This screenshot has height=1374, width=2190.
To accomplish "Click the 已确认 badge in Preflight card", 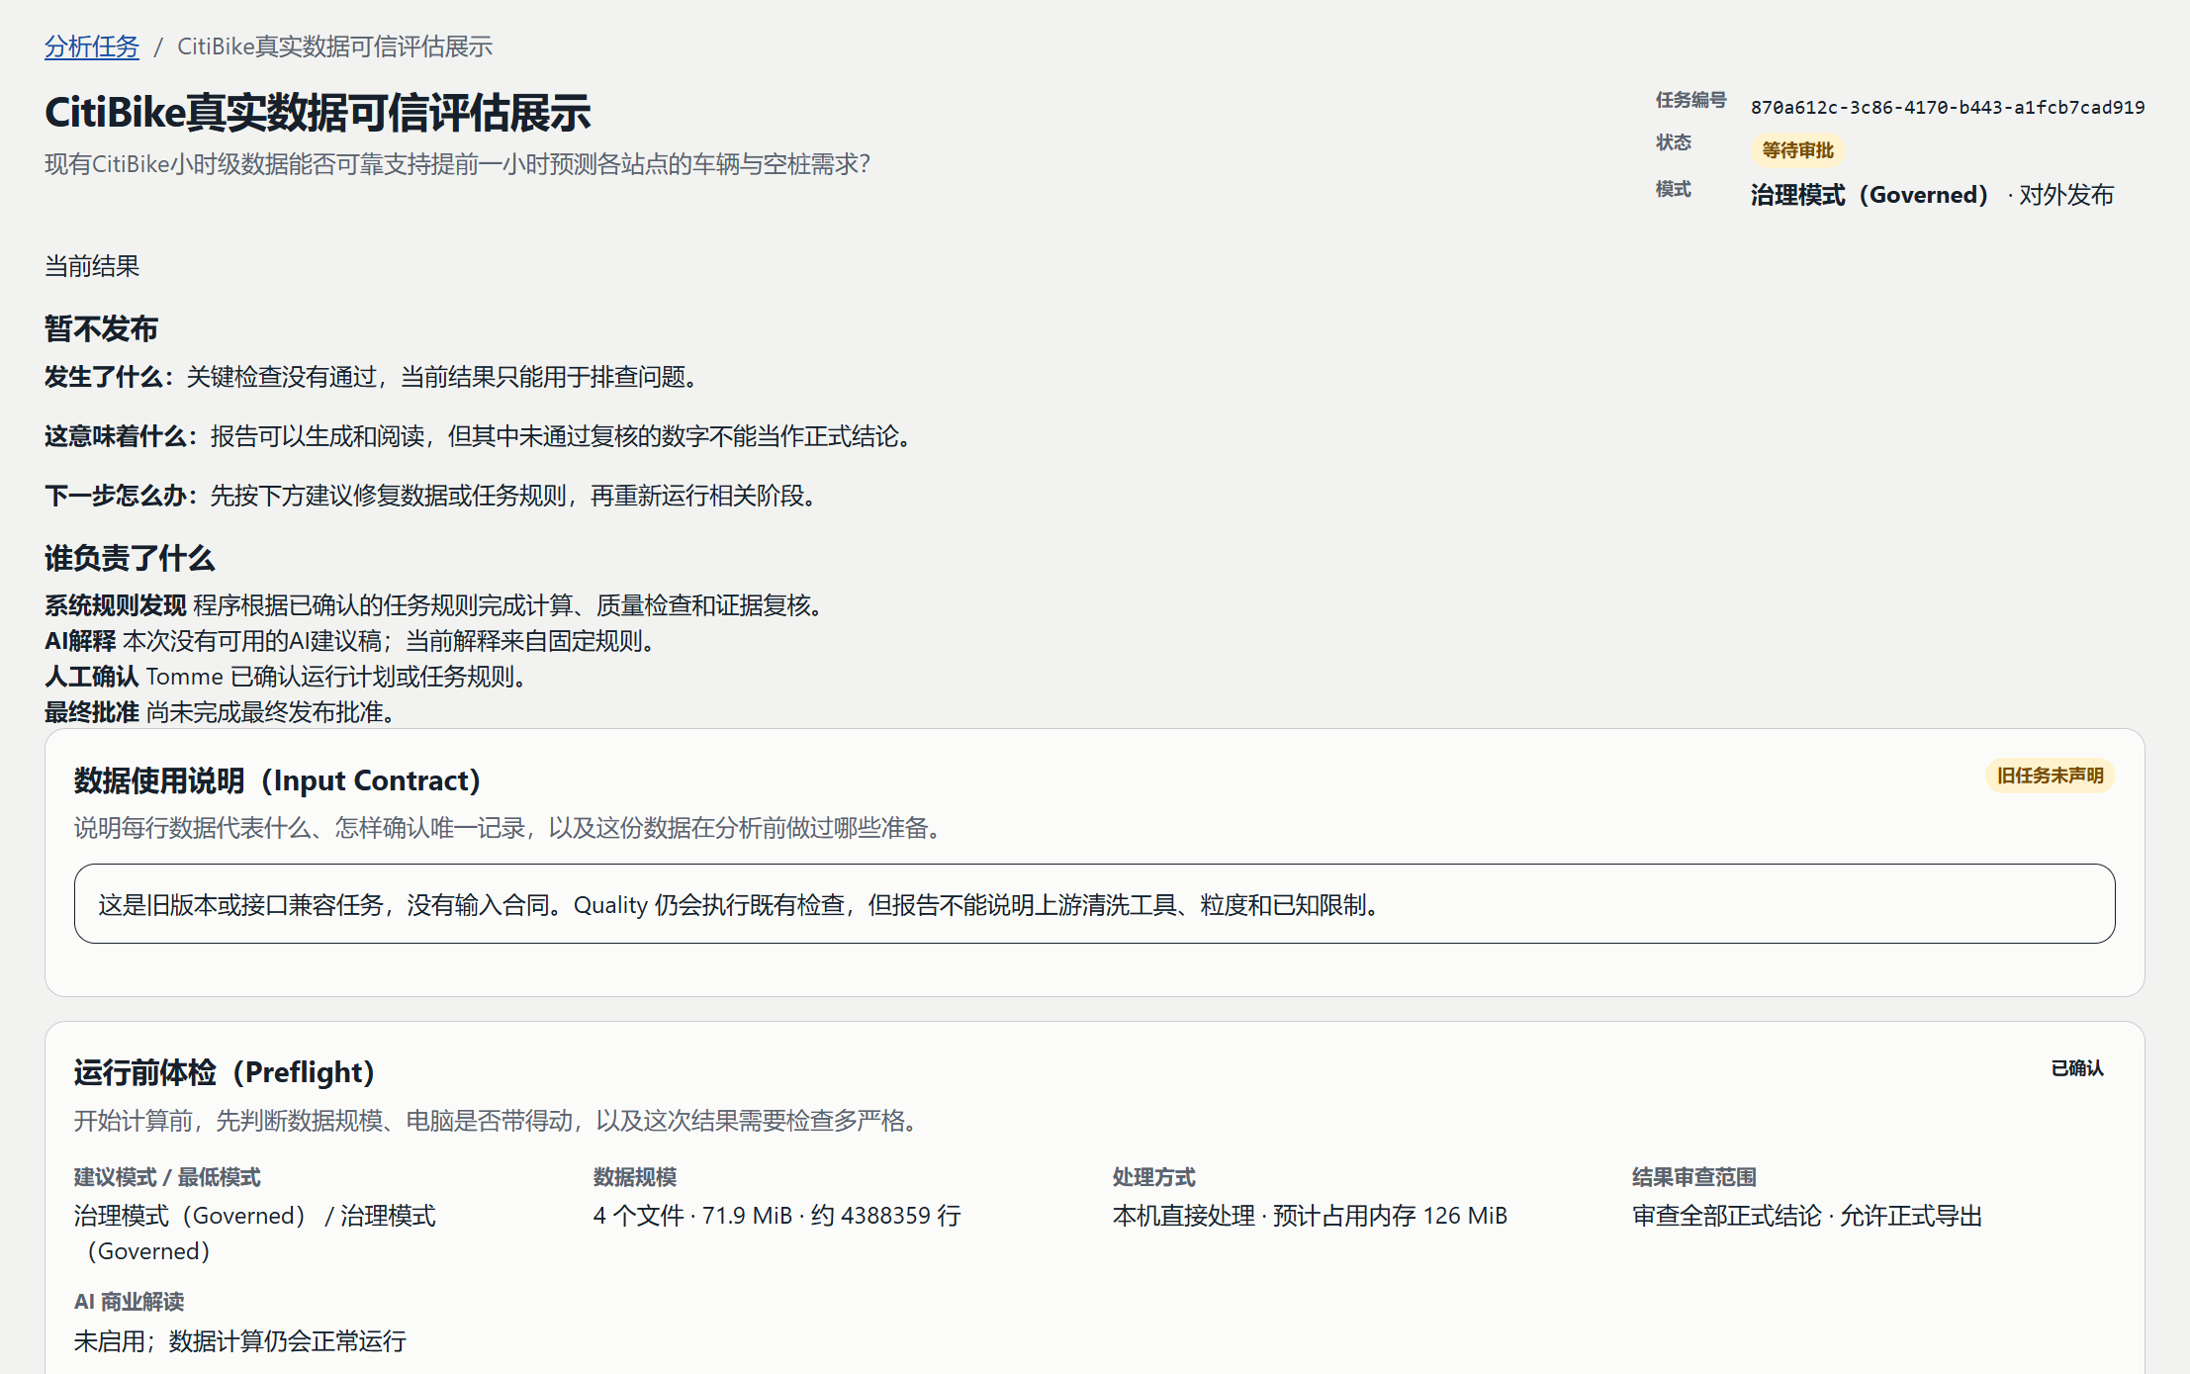I will pos(2077,1068).
